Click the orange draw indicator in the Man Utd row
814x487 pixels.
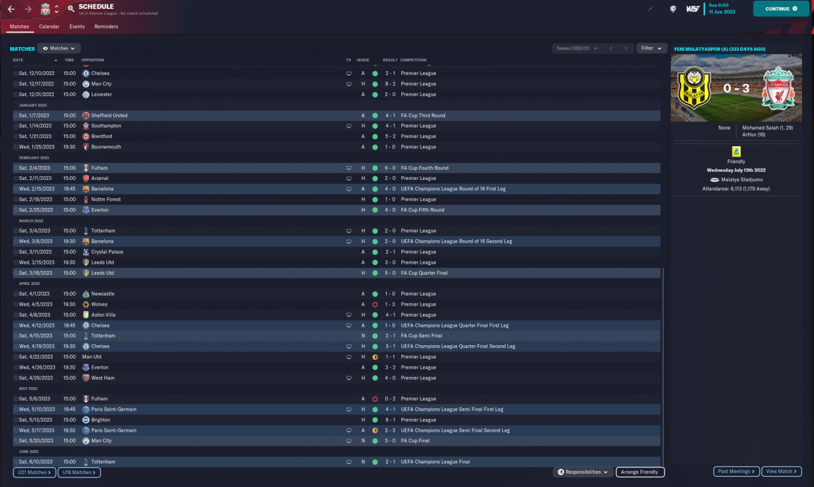pyautogui.click(x=375, y=357)
